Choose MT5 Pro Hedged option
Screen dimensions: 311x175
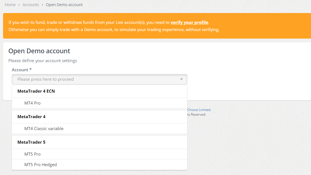100,165
